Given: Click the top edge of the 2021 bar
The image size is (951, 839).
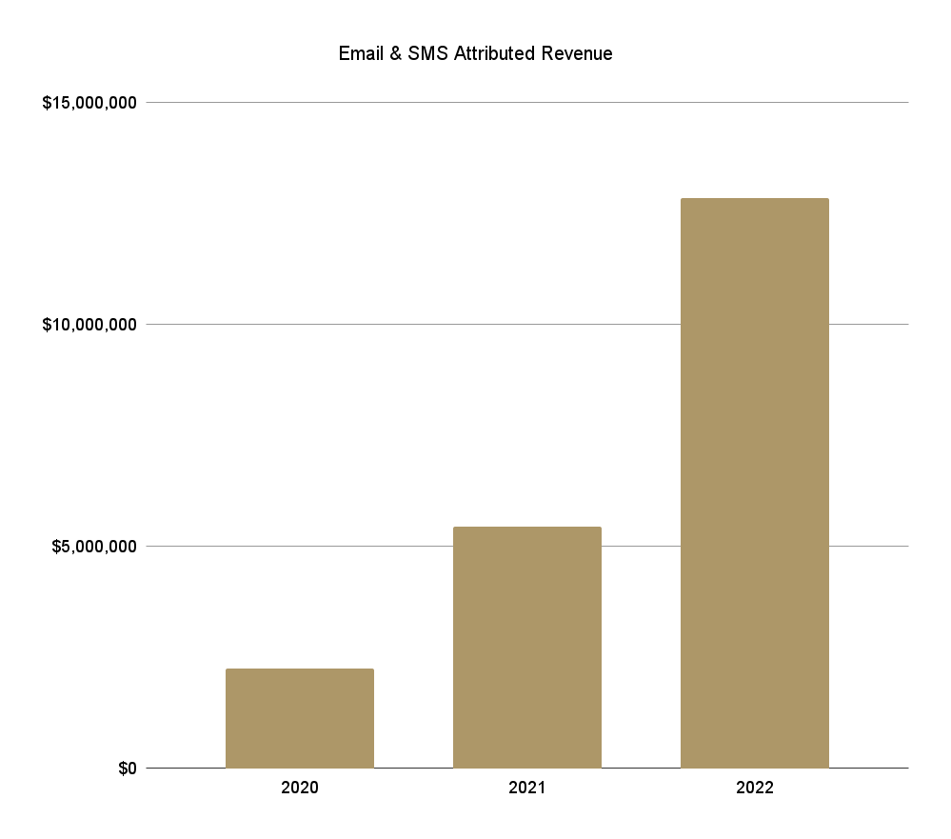Looking at the screenshot, I should [527, 528].
